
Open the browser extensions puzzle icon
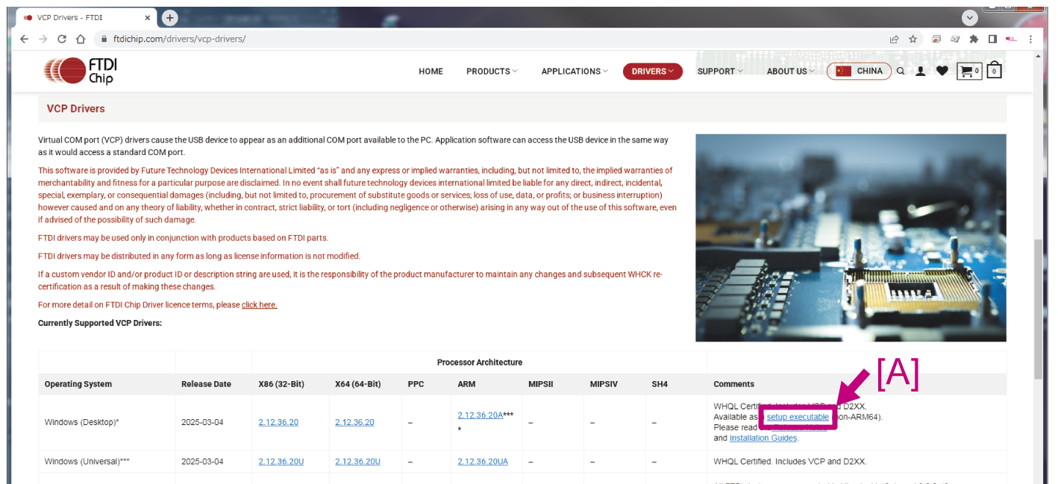(x=974, y=39)
